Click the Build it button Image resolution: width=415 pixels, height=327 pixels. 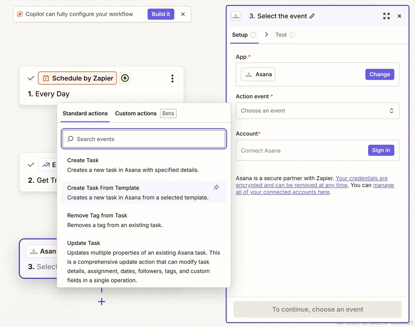(x=161, y=14)
